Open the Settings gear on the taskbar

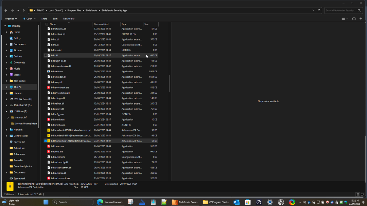point(269,202)
